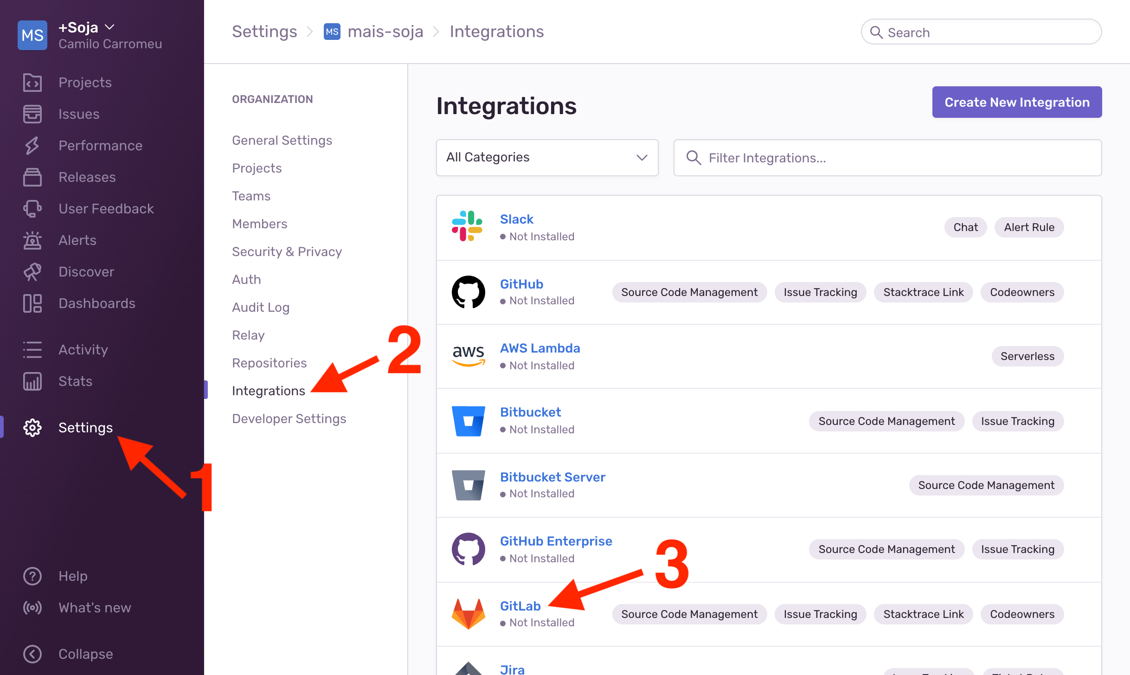Click the GitLab Issue Tracking tag
1130x675 pixels.
(820, 613)
